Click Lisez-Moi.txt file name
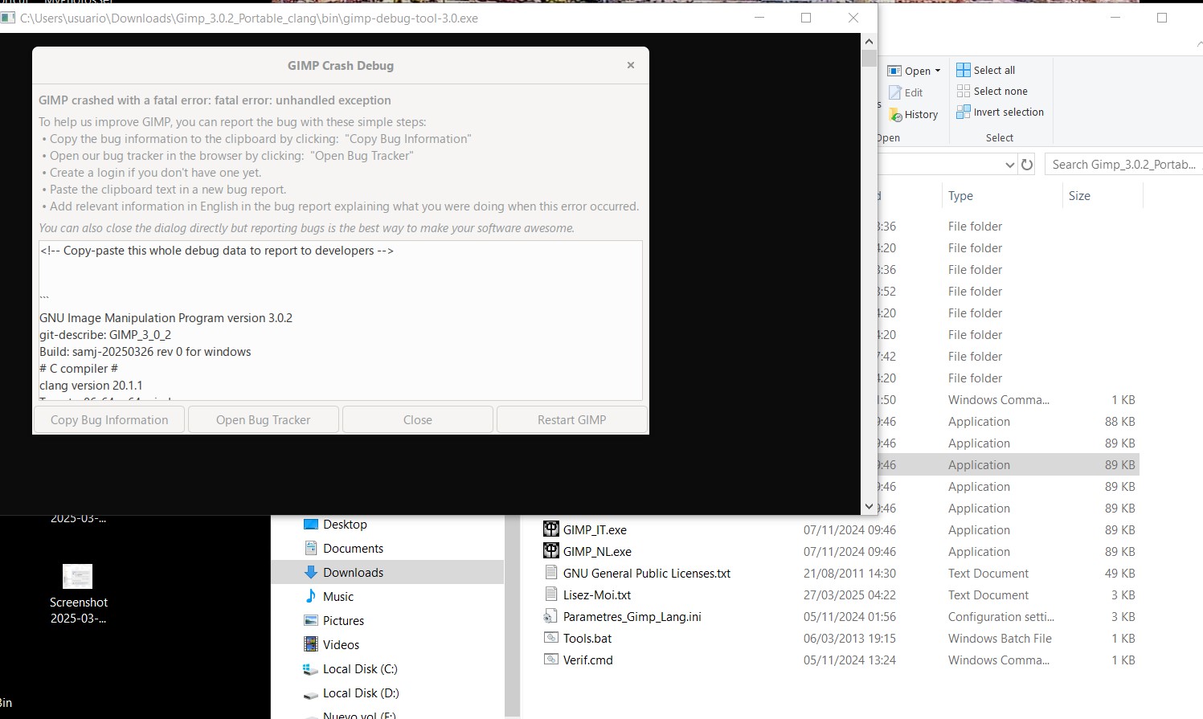This screenshot has width=1203, height=719. pyautogui.click(x=597, y=594)
